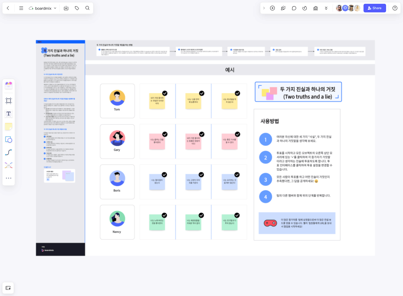The width and height of the screenshot is (403, 296).
Task: Toggle checkmark on Gary's second pink note
Action: (201, 134)
